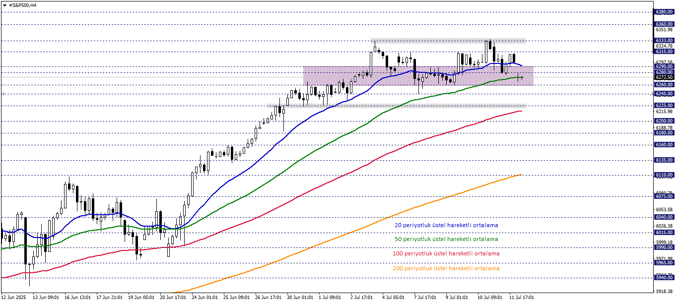Click the 6160.00 price level label

pos(664,145)
